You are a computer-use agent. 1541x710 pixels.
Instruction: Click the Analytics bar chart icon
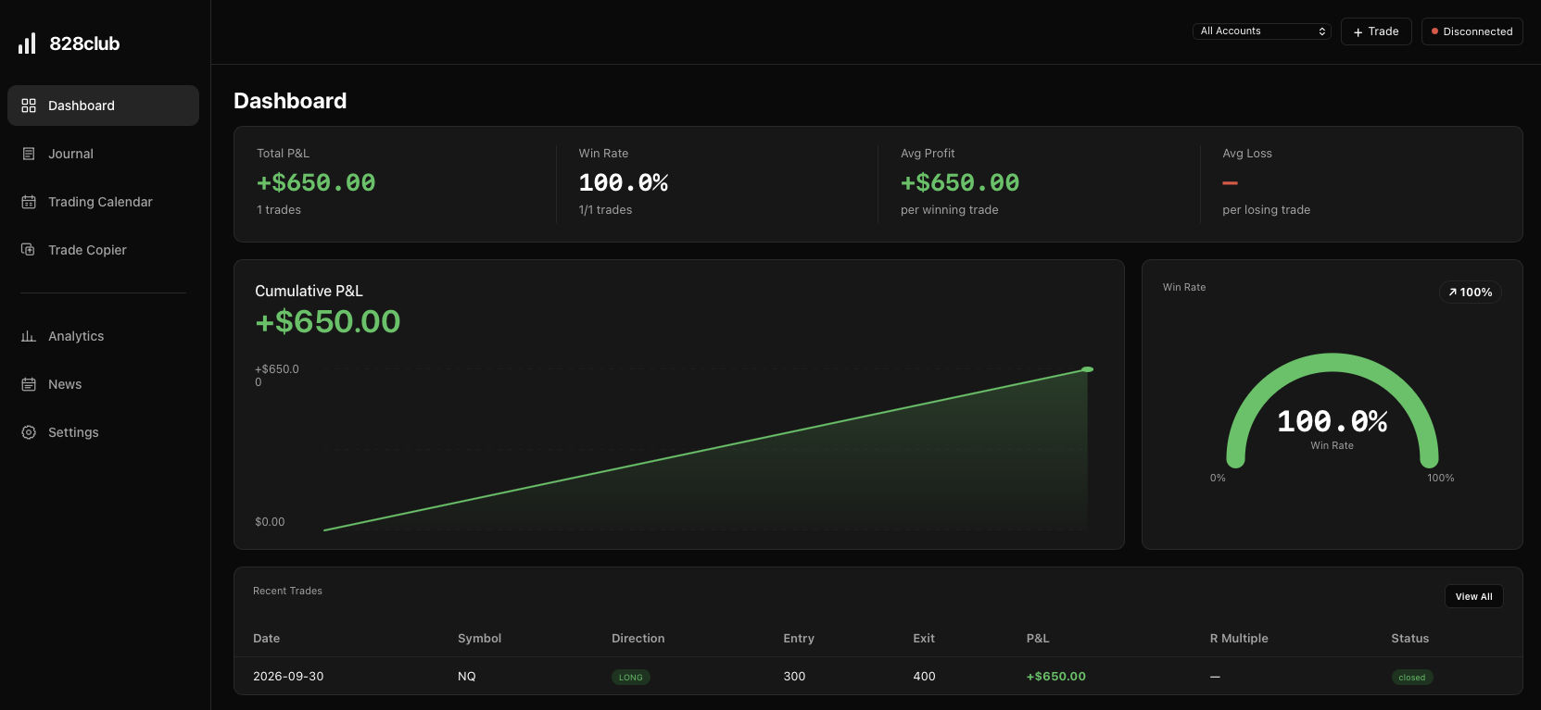pos(29,336)
